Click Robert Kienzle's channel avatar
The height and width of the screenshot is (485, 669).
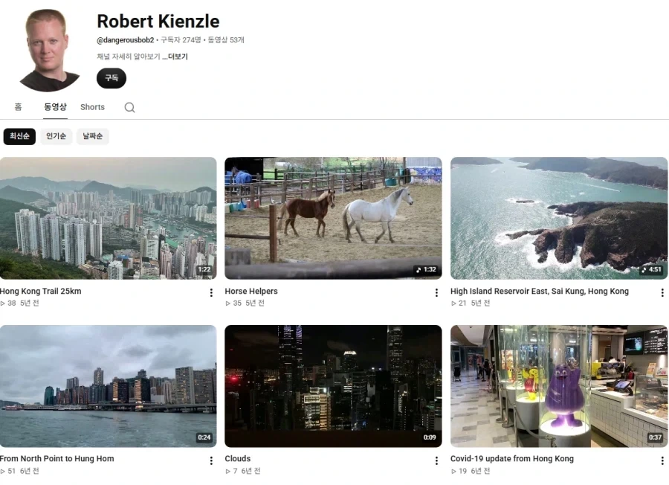48,50
